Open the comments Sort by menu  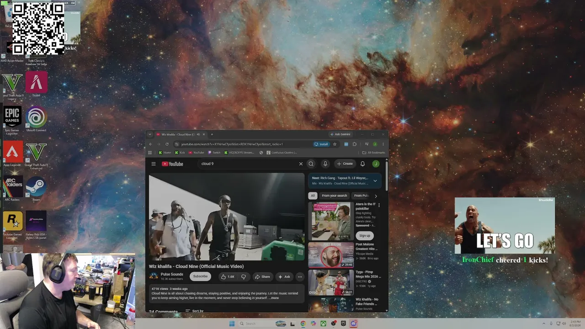click(195, 311)
